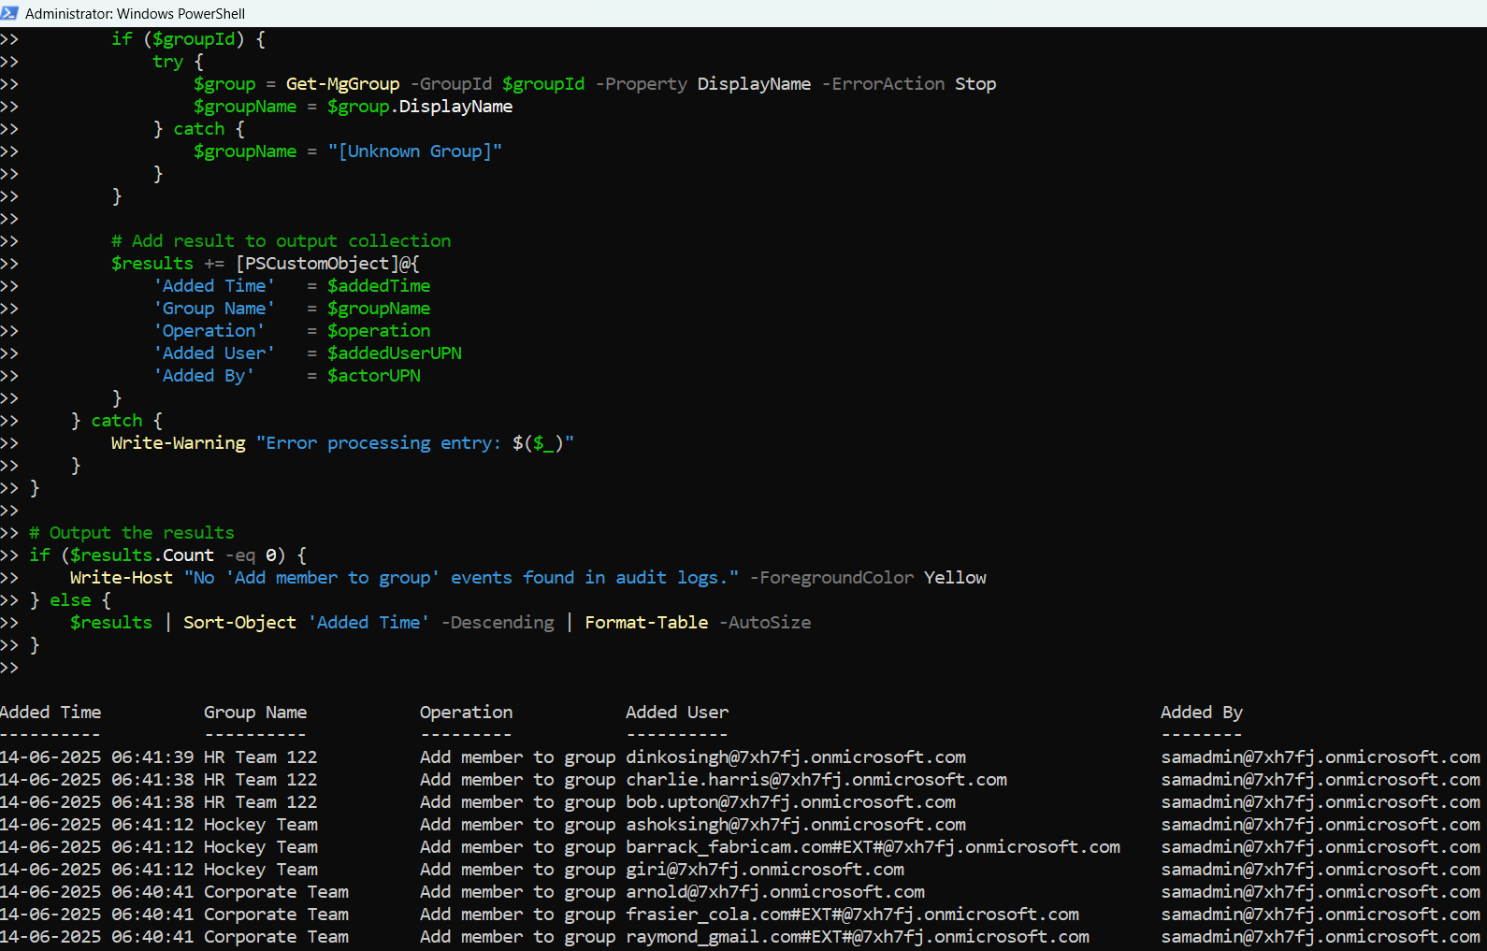Click the "[Unknown Group]" string in the script

coord(414,151)
